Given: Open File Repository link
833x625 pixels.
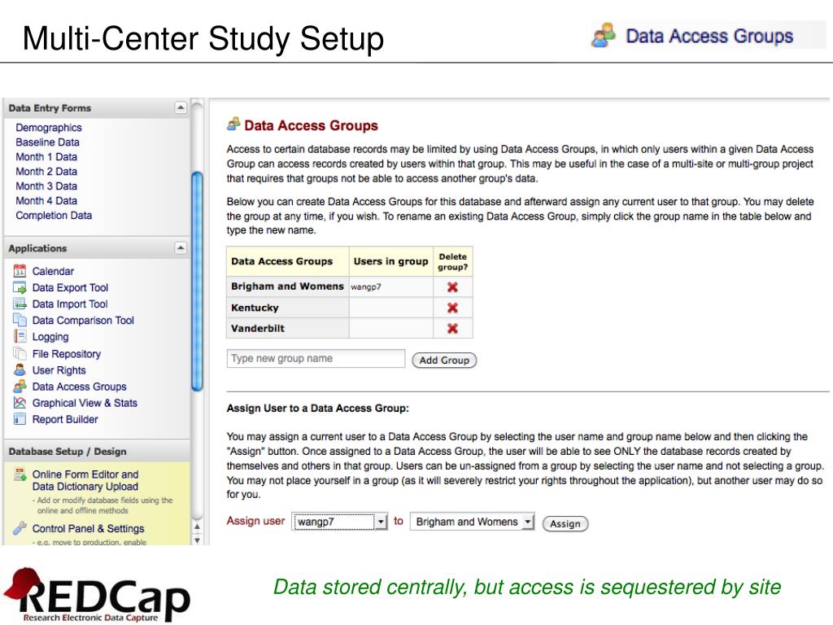Looking at the screenshot, I should click(x=67, y=354).
